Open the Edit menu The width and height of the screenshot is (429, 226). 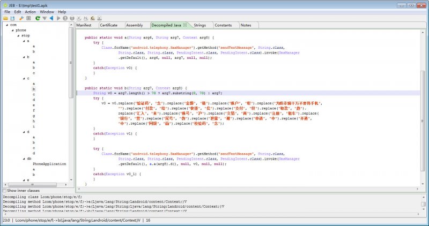[x=18, y=12]
